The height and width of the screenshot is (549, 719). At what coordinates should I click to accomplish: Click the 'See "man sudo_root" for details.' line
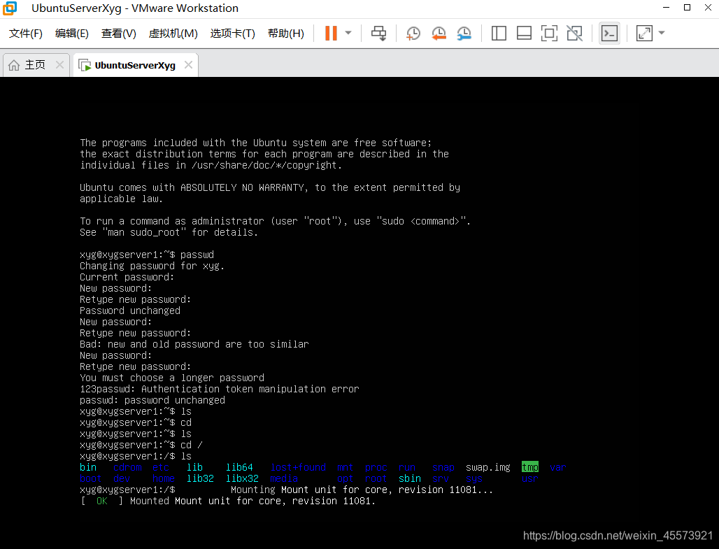pos(169,232)
